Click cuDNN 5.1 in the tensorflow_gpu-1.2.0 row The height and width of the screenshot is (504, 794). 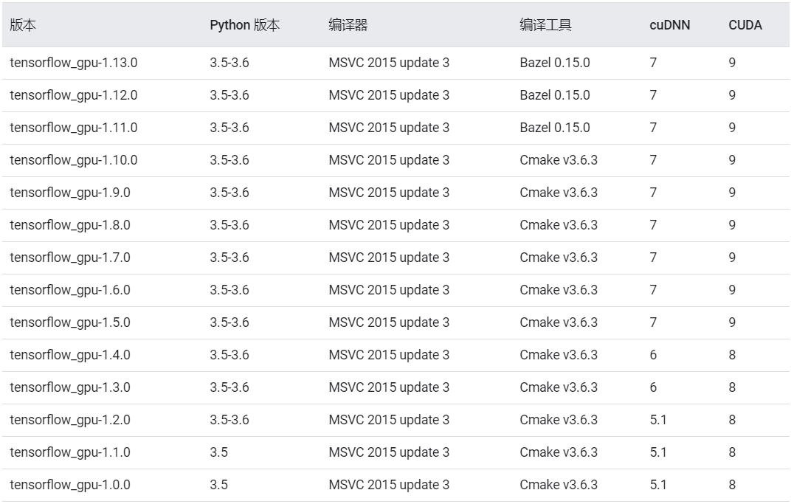pyautogui.click(x=657, y=420)
